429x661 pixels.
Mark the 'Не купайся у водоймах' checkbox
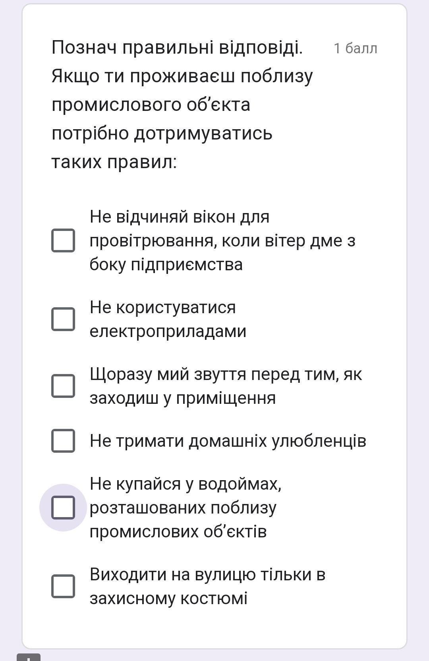click(x=63, y=508)
